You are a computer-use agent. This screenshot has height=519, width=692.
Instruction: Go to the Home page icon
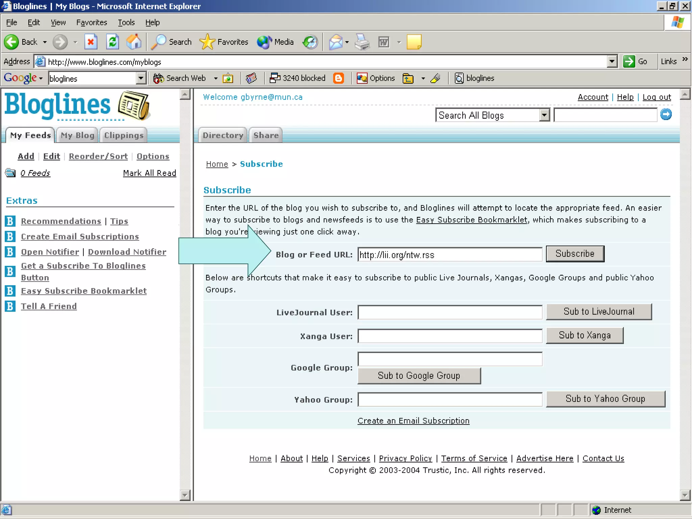(x=134, y=42)
